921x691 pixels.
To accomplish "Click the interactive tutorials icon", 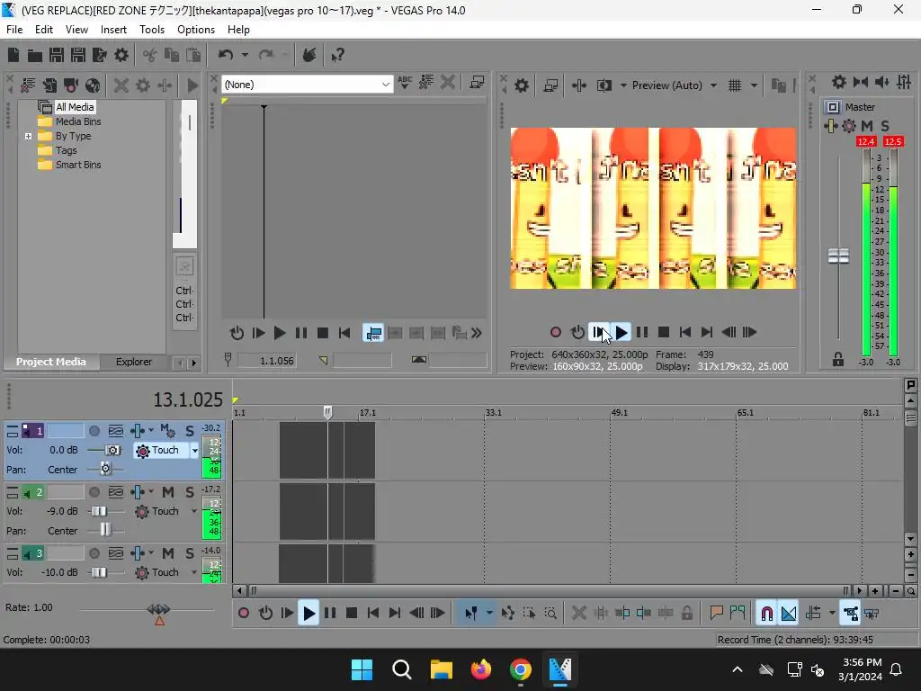I will pyautogui.click(x=309, y=55).
